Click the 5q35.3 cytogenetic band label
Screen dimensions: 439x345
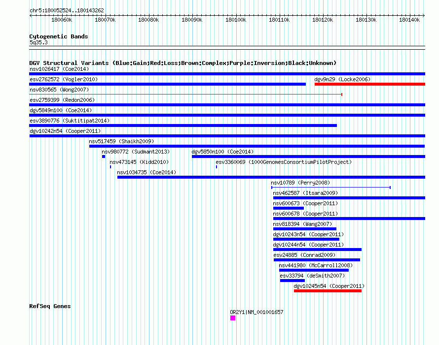point(38,42)
